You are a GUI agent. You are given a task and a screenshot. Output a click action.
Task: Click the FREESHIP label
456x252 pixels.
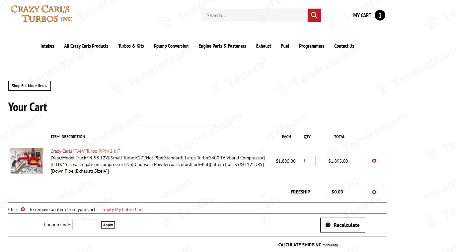pyautogui.click(x=300, y=192)
